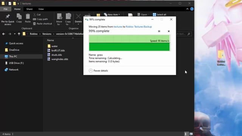Screen dimensions: 242x136
Task: Collapse the ribbon with chevron
Action: 187,9
